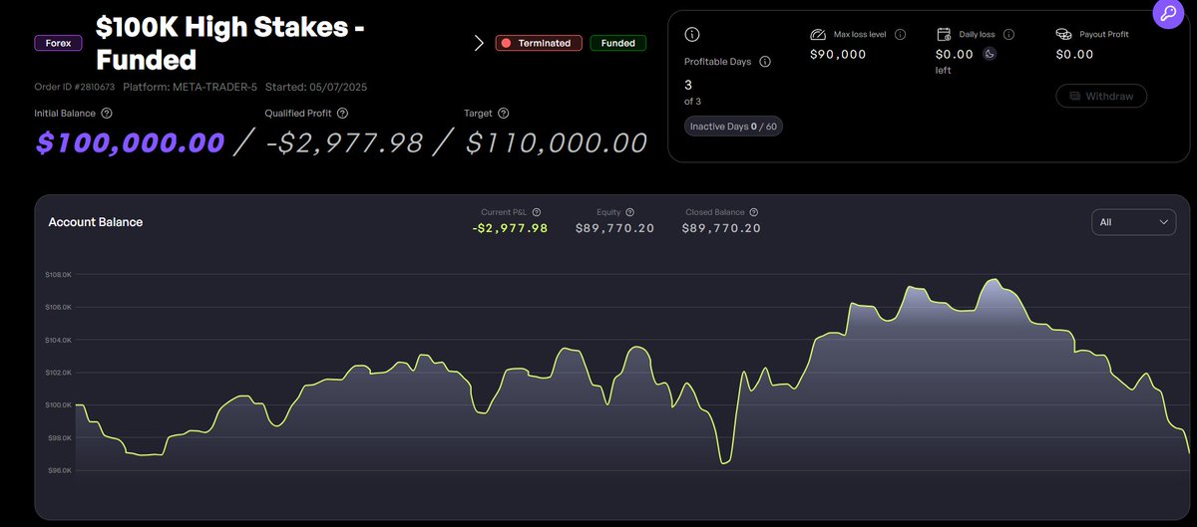Click the Closed Balance $89,770.20 value
This screenshot has height=527, width=1197.
coord(721,228)
